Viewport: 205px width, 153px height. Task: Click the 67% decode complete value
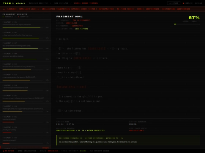point(194,17)
